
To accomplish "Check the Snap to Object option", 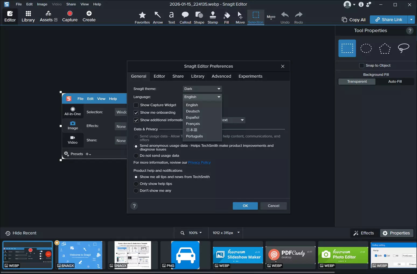I will click(x=362, y=66).
